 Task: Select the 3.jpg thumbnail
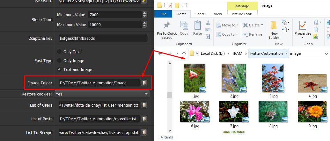point(273,78)
